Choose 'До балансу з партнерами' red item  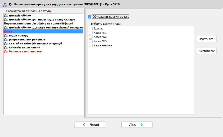coord(23,51)
